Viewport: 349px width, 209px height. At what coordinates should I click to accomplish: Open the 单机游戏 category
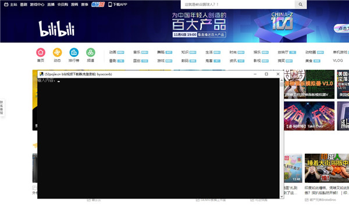pos(341,52)
